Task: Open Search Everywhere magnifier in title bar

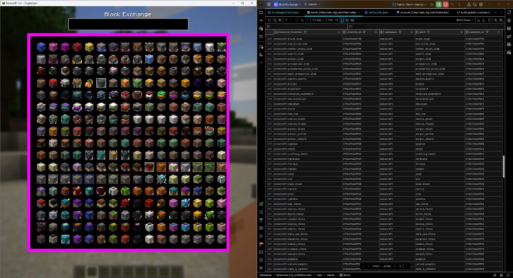Action: [475, 5]
